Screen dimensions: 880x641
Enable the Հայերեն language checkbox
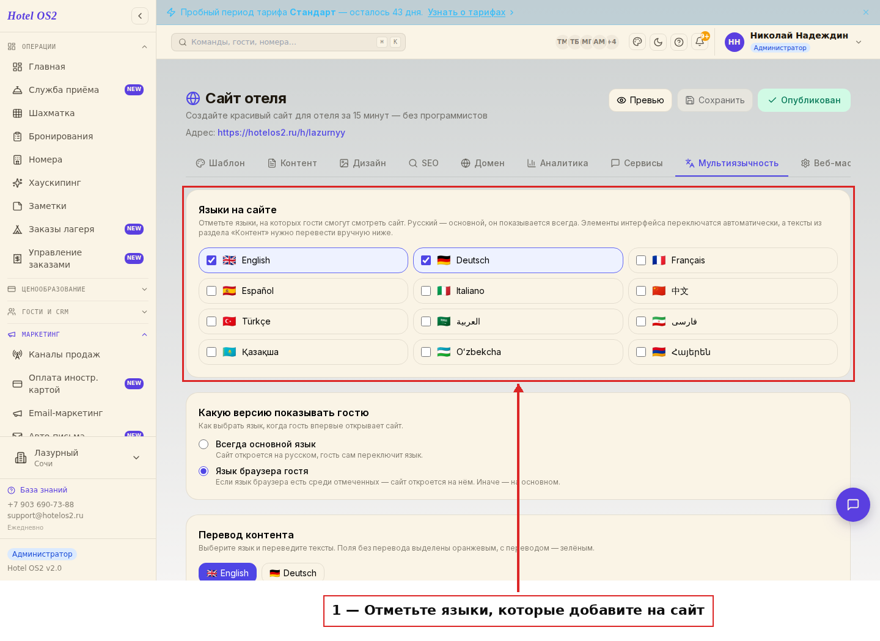coord(641,352)
